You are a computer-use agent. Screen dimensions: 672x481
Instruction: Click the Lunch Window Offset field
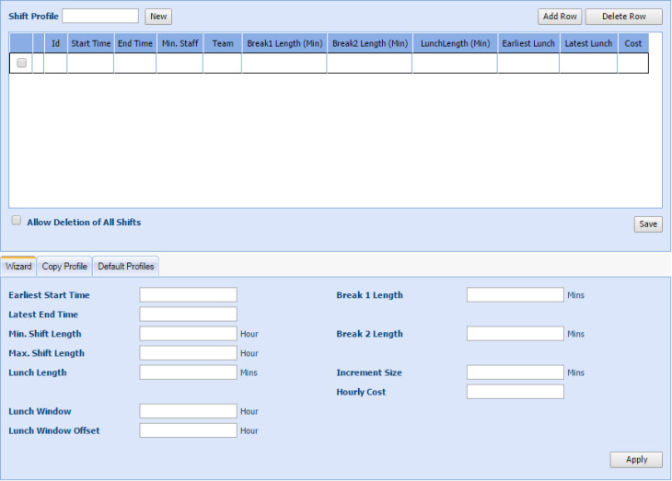[x=188, y=430]
